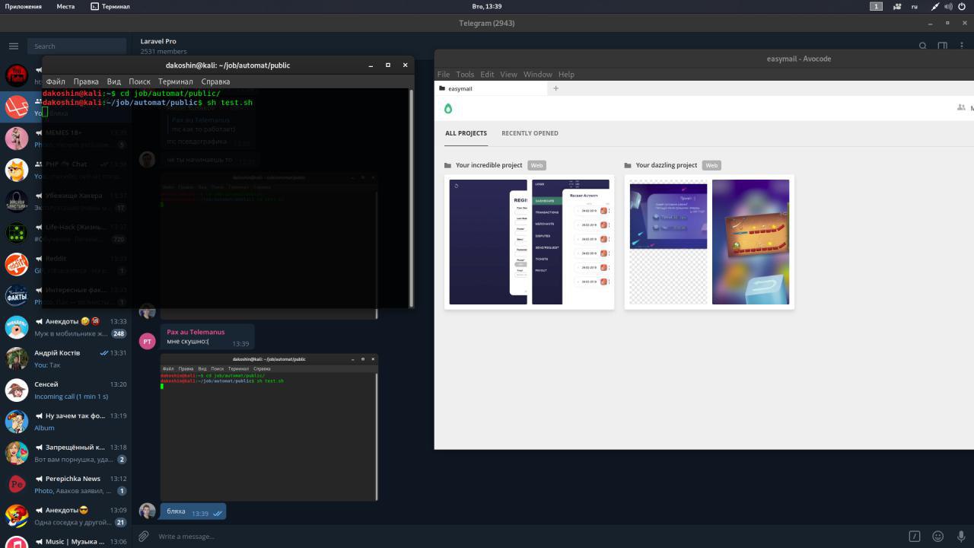Click the voice message microphone icon
This screenshot has width=974, height=548.
pyautogui.click(x=962, y=537)
